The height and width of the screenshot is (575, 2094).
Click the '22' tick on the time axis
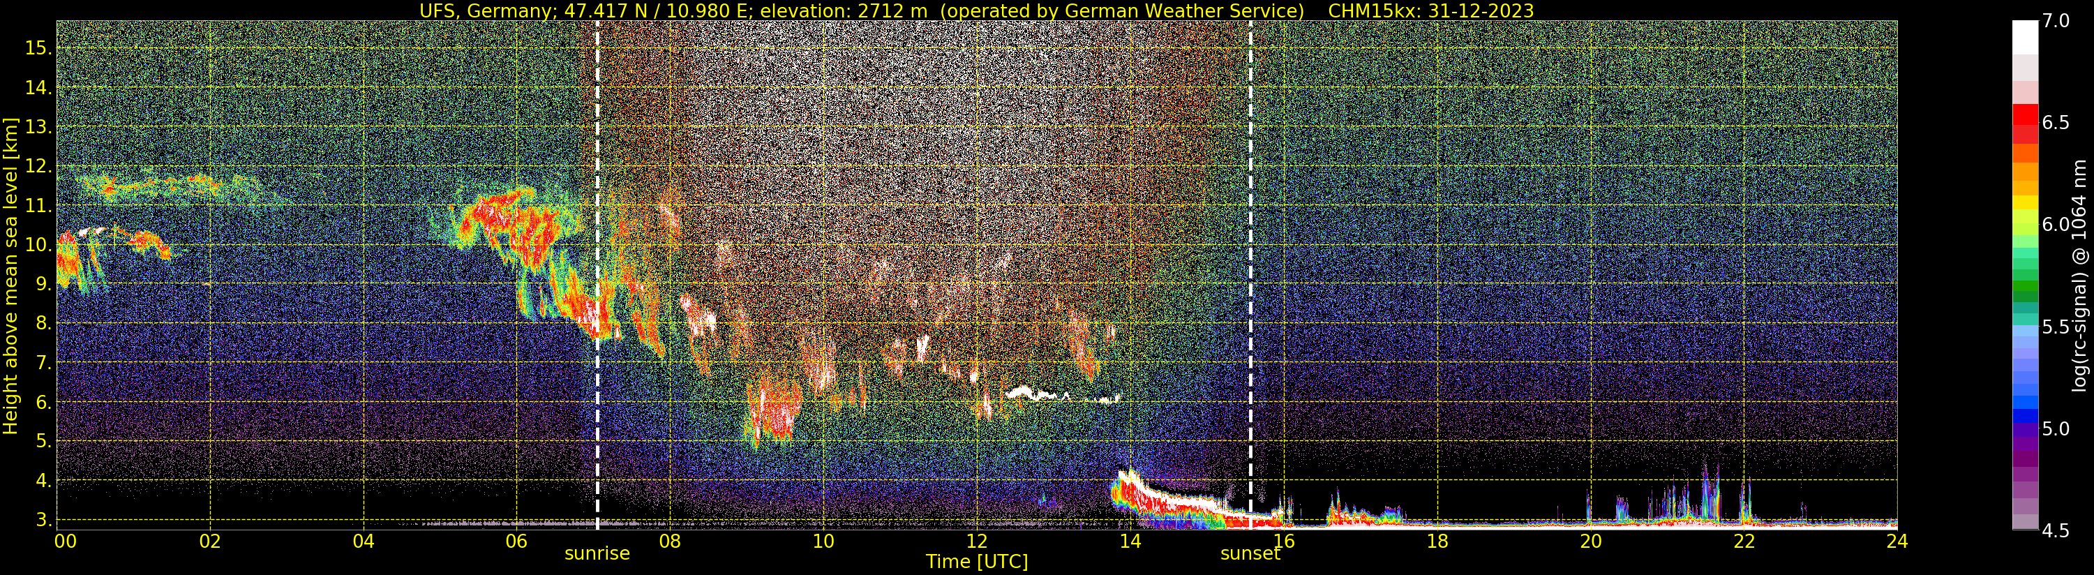(1744, 541)
